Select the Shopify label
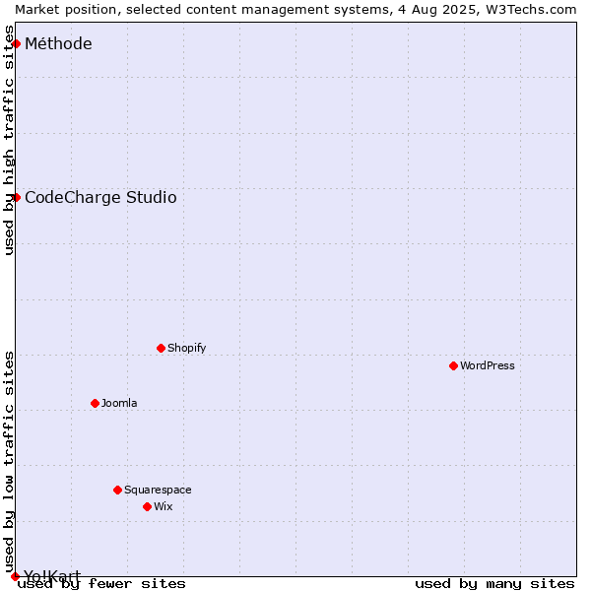591x591 pixels. tap(186, 348)
